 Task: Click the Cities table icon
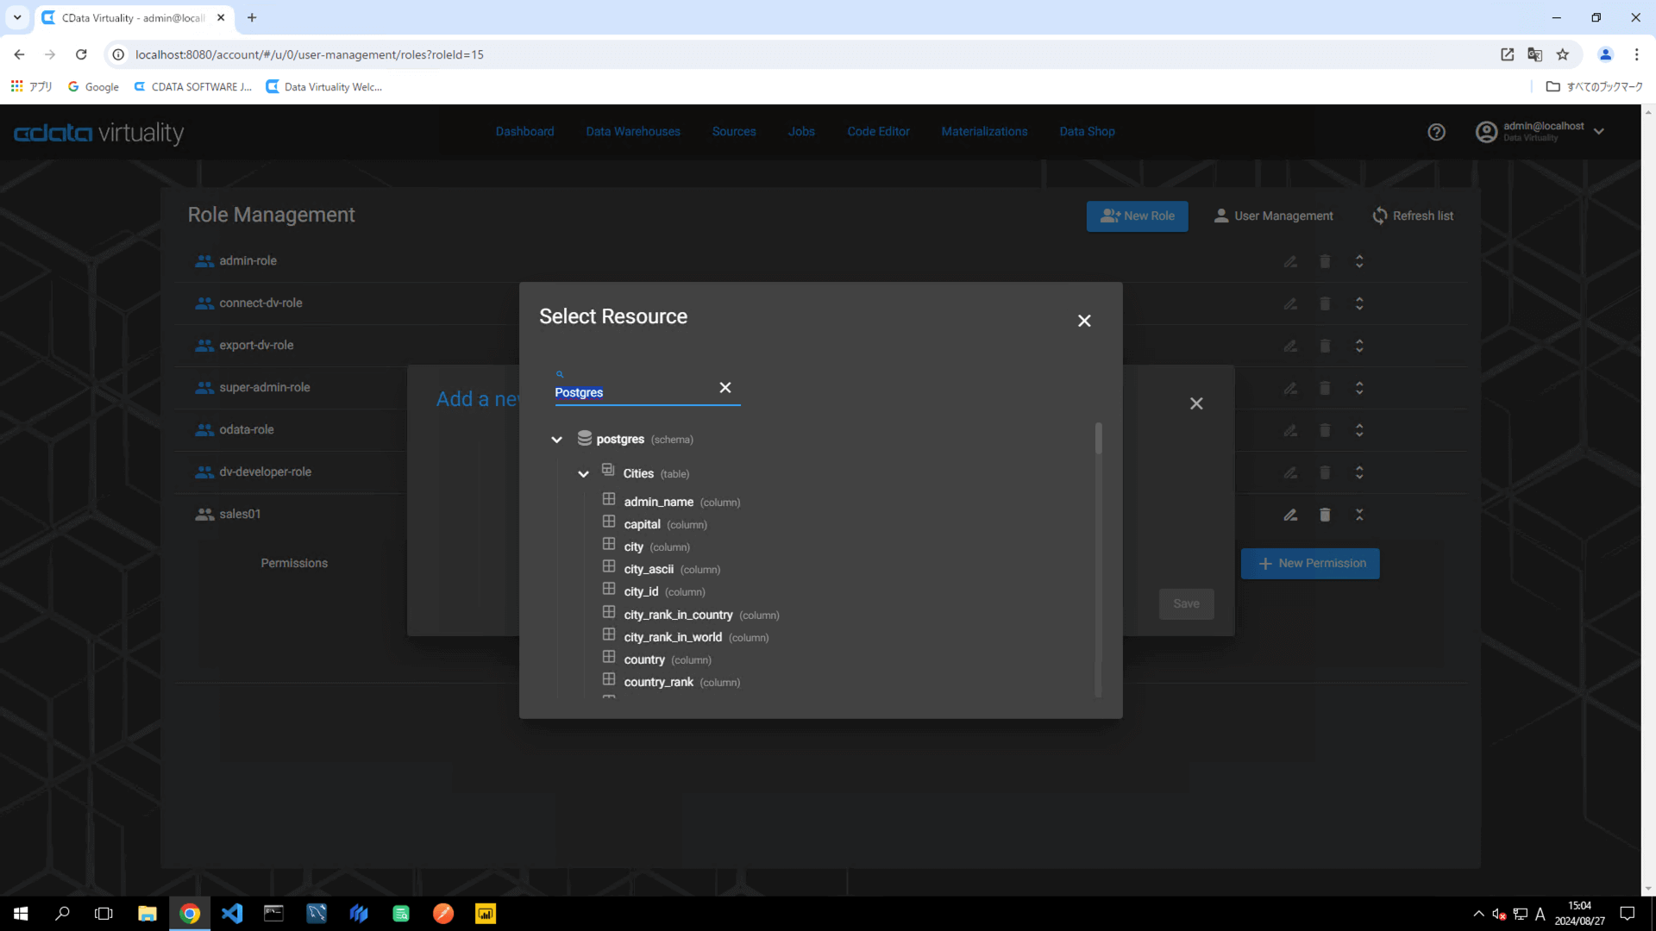608,471
